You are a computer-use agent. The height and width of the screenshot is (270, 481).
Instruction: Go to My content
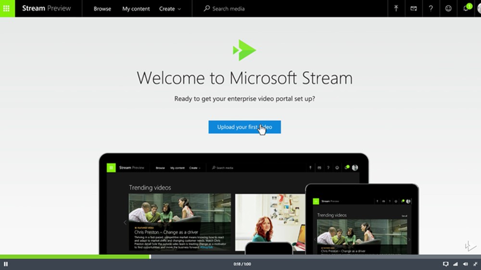pyautogui.click(x=136, y=9)
